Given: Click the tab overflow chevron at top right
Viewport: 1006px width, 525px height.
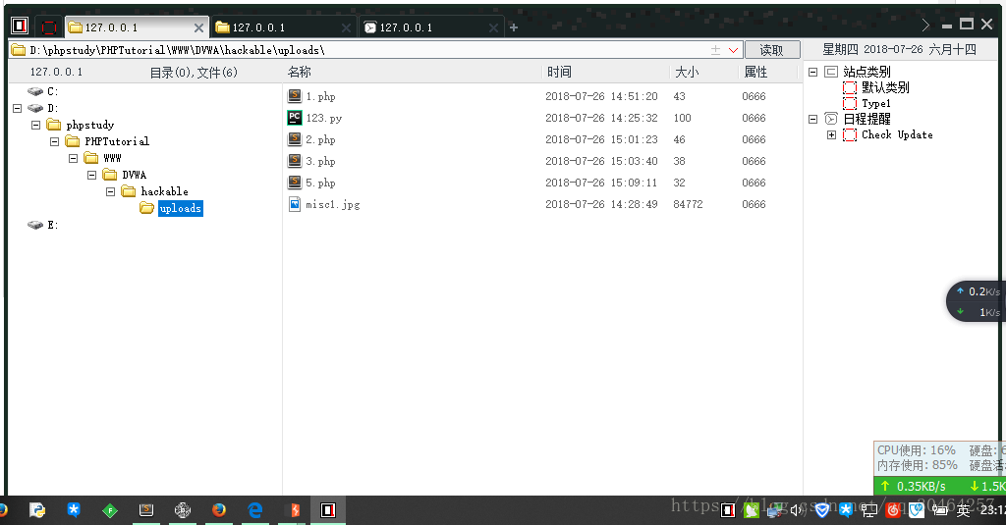Looking at the screenshot, I should [925, 25].
